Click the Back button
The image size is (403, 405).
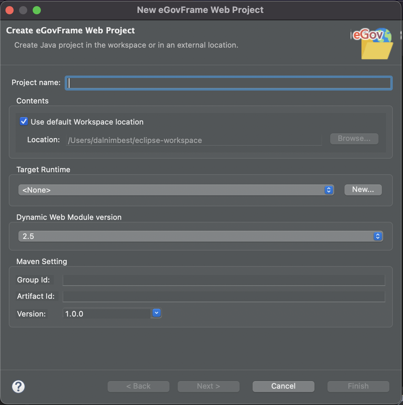[139, 386]
